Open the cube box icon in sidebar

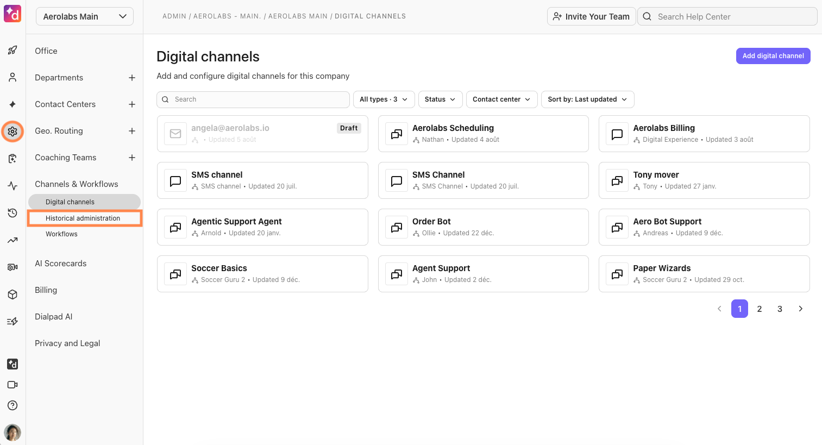(x=12, y=294)
